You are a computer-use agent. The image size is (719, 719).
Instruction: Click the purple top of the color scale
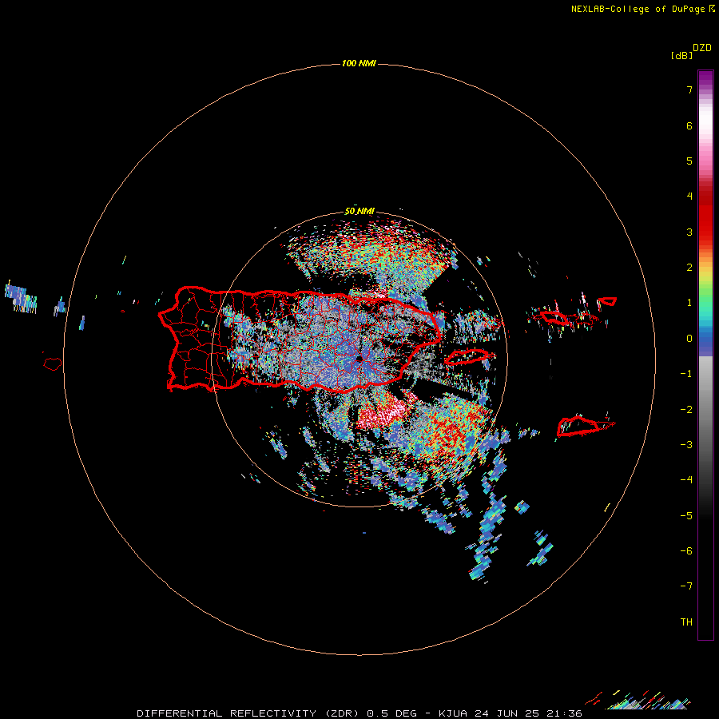[x=705, y=79]
